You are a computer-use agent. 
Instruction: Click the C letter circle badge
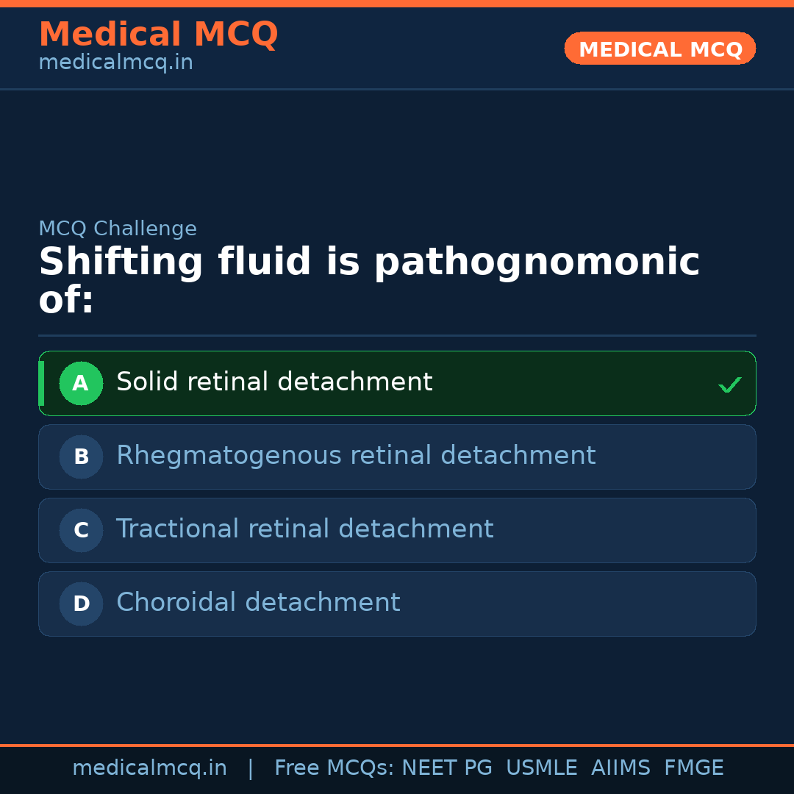pyautogui.click(x=81, y=530)
